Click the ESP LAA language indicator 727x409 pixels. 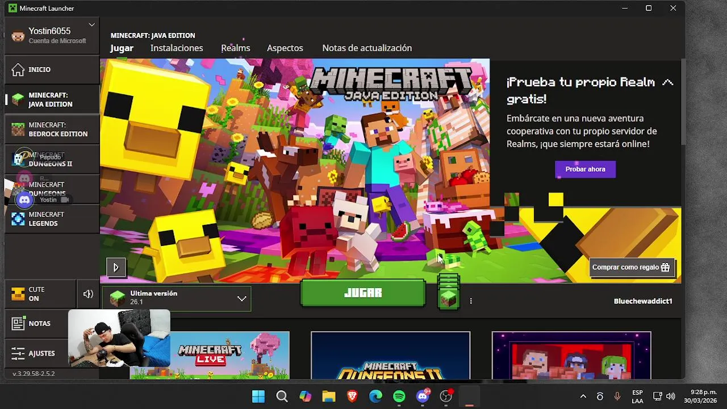(x=638, y=397)
